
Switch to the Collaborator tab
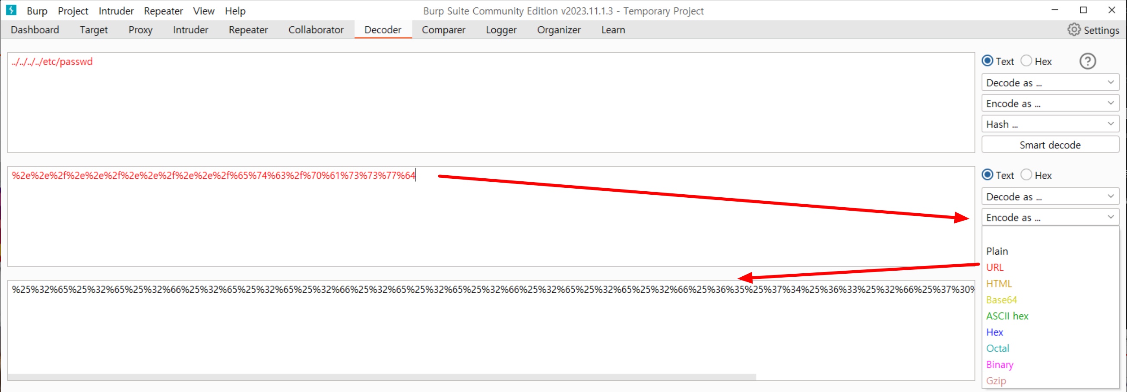(x=316, y=30)
